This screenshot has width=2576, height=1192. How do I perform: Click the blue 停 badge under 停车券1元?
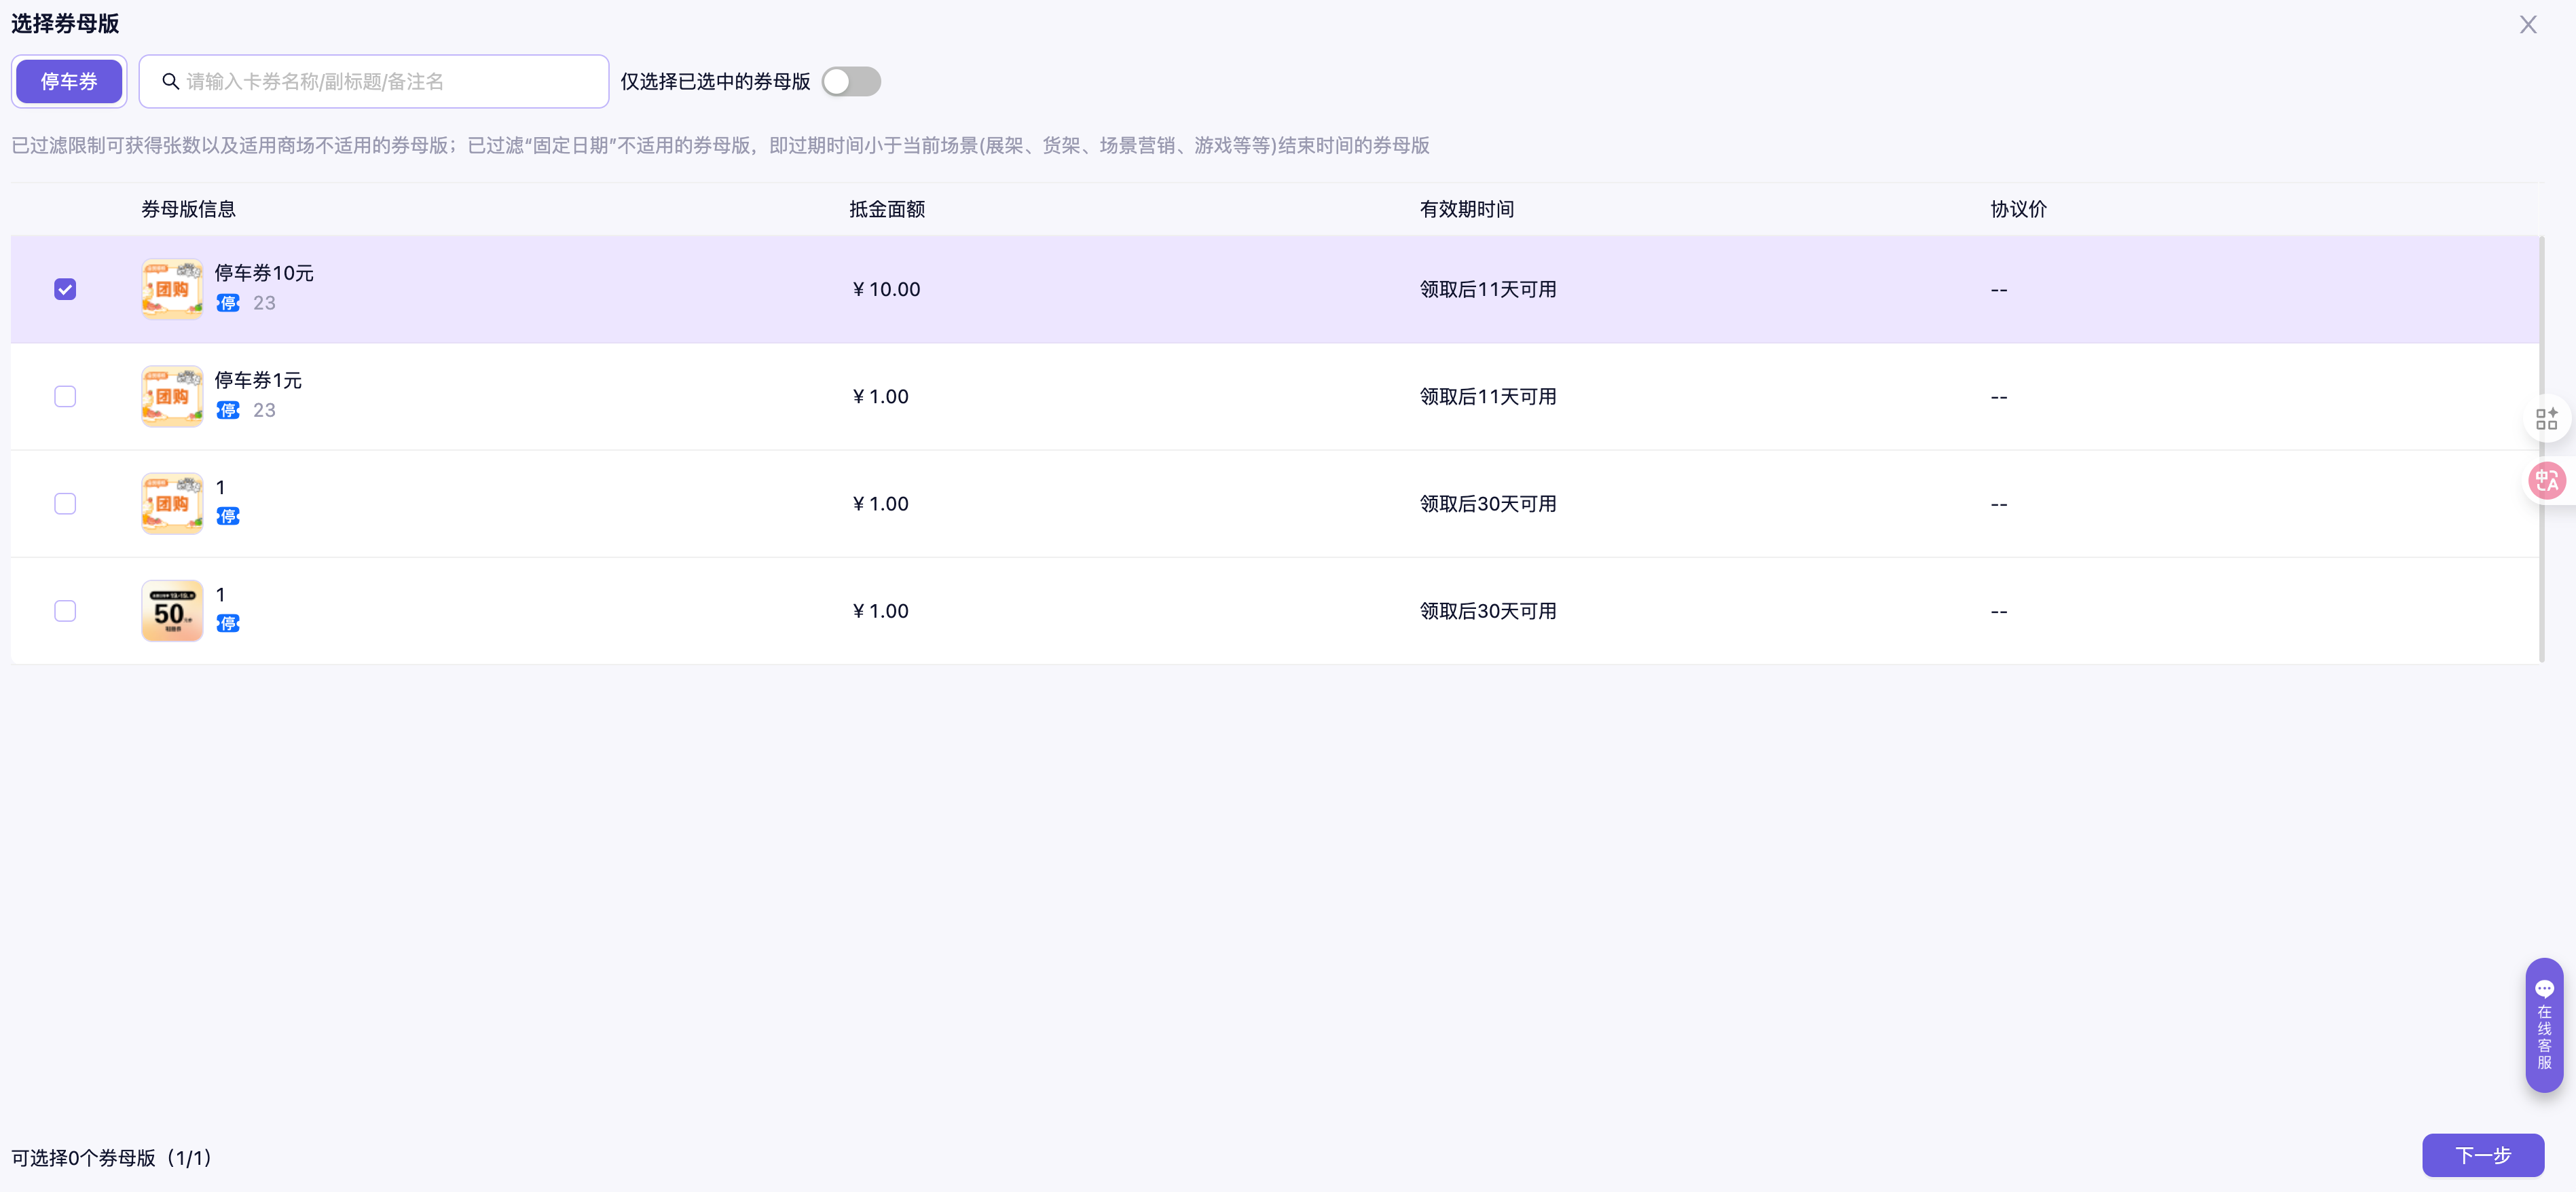click(228, 410)
